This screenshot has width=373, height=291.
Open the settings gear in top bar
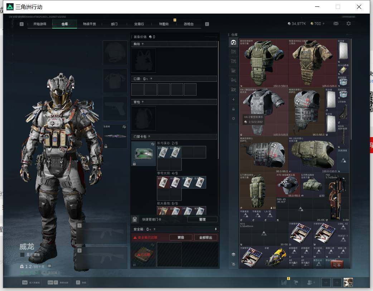[x=349, y=24]
